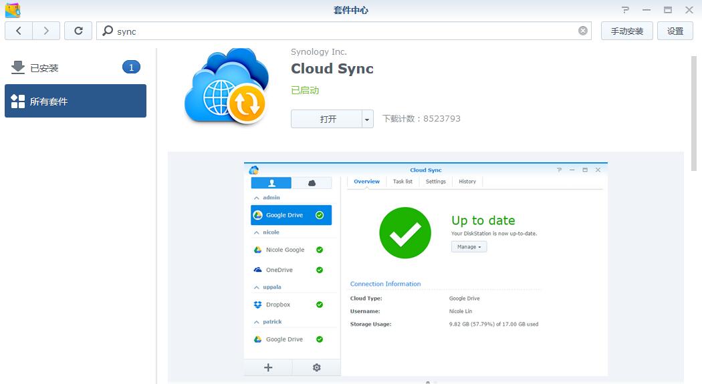The image size is (702, 384).
Task: Click Settings tab in the preview
Action: coord(436,182)
